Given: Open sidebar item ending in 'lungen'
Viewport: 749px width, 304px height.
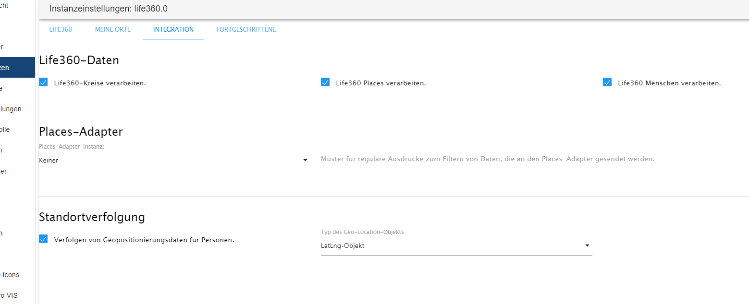Looking at the screenshot, I should pos(12,109).
